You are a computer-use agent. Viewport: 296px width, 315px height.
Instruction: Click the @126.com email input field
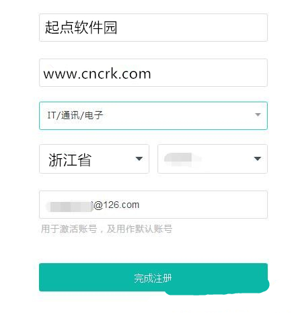point(153,205)
